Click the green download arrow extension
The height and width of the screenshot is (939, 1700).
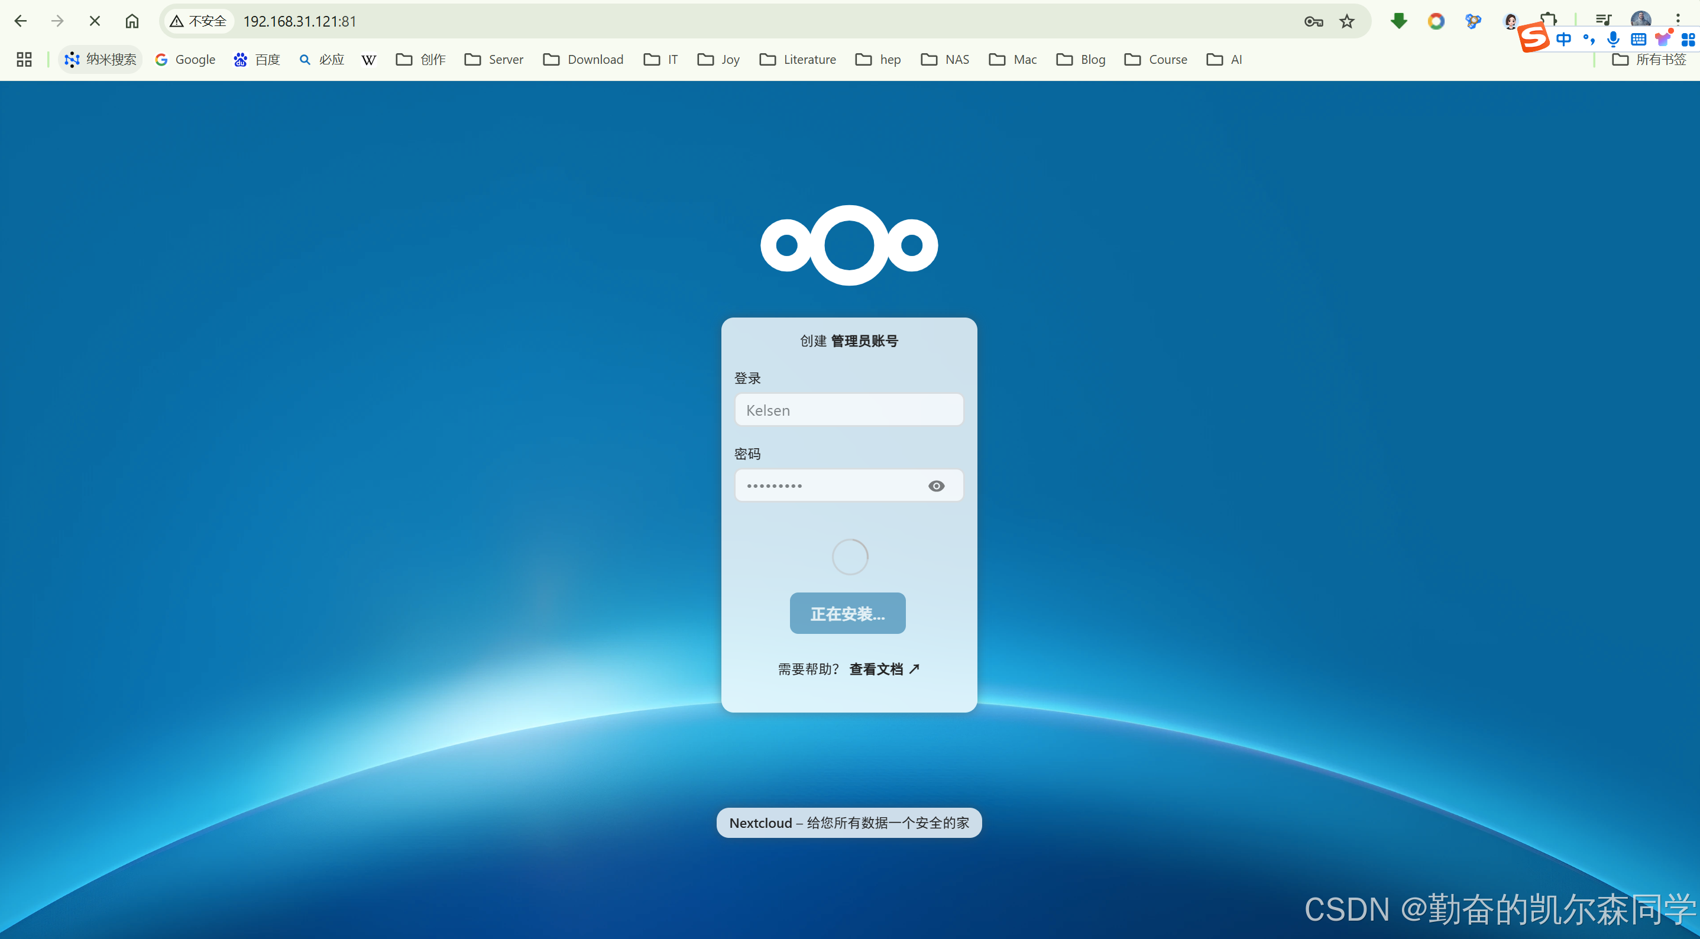[1398, 21]
